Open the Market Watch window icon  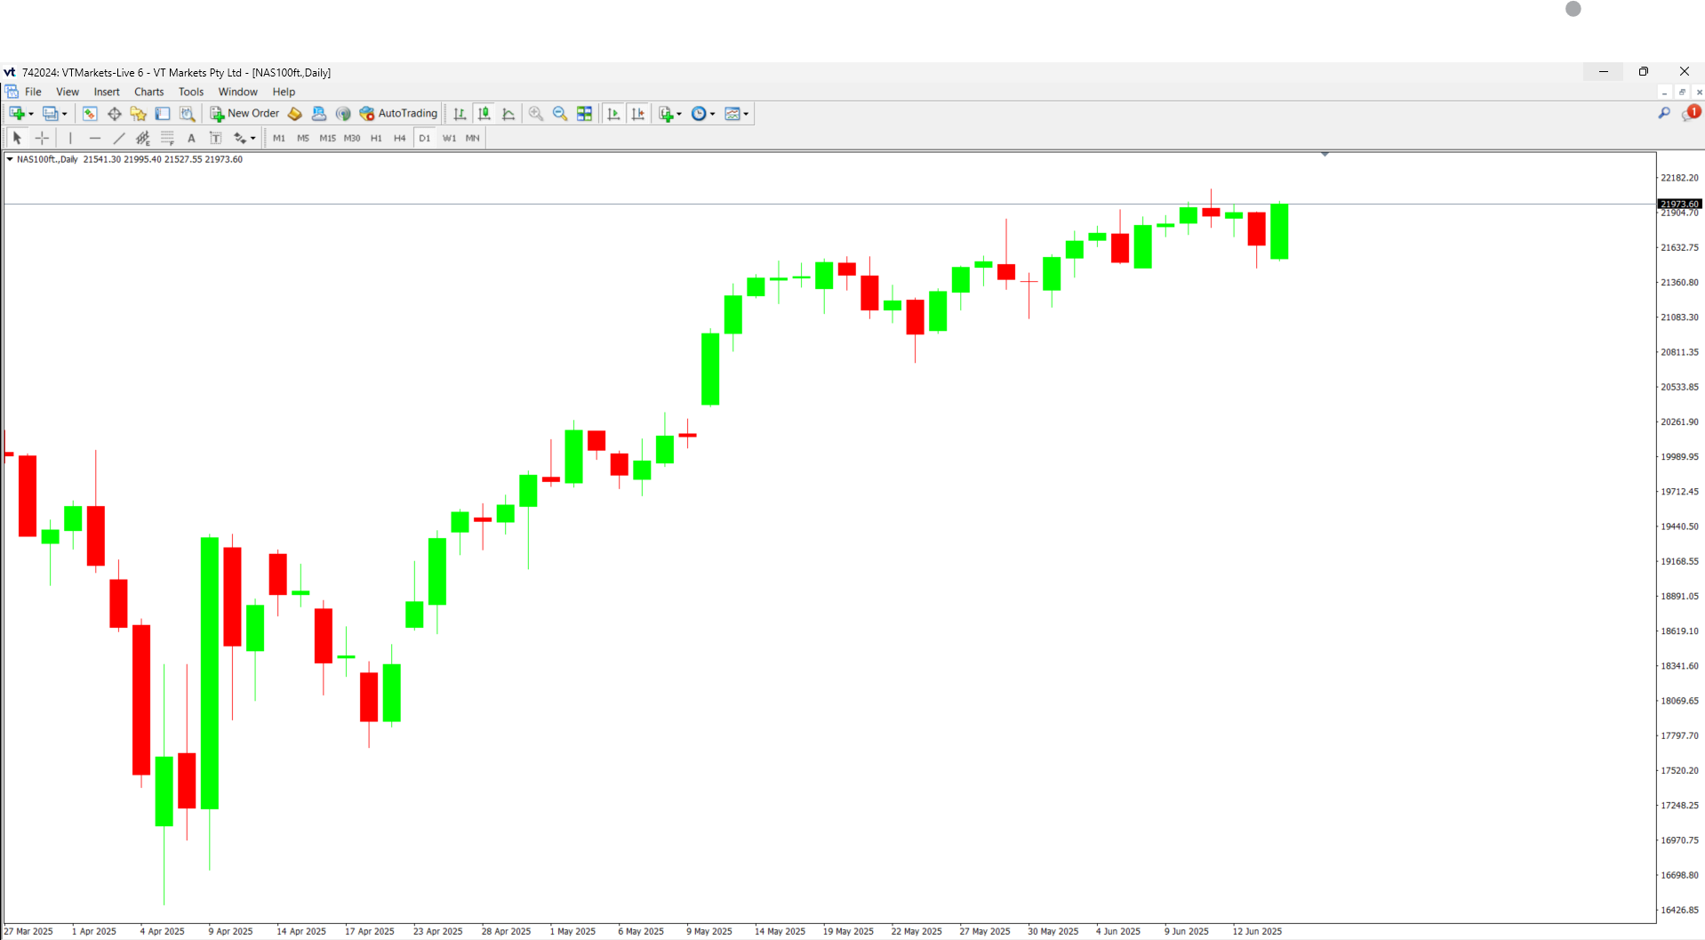tap(90, 114)
